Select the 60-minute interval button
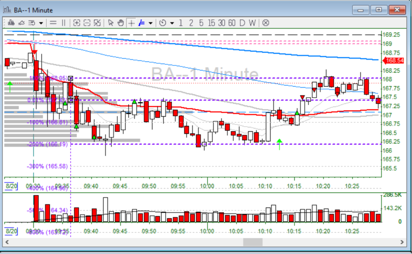412x254 pixels. point(232,23)
